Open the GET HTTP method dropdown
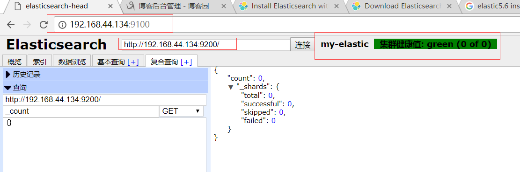This screenshot has width=520, height=172. pyautogui.click(x=182, y=111)
